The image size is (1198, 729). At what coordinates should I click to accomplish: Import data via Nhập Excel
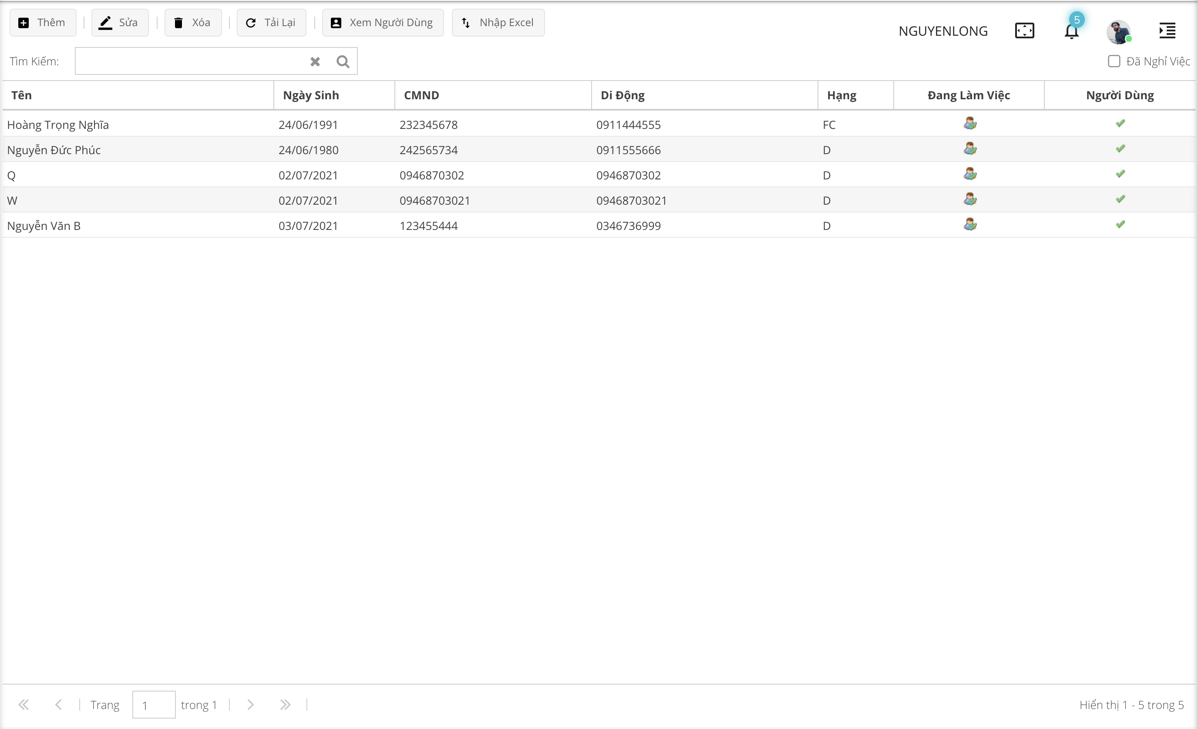tap(498, 23)
